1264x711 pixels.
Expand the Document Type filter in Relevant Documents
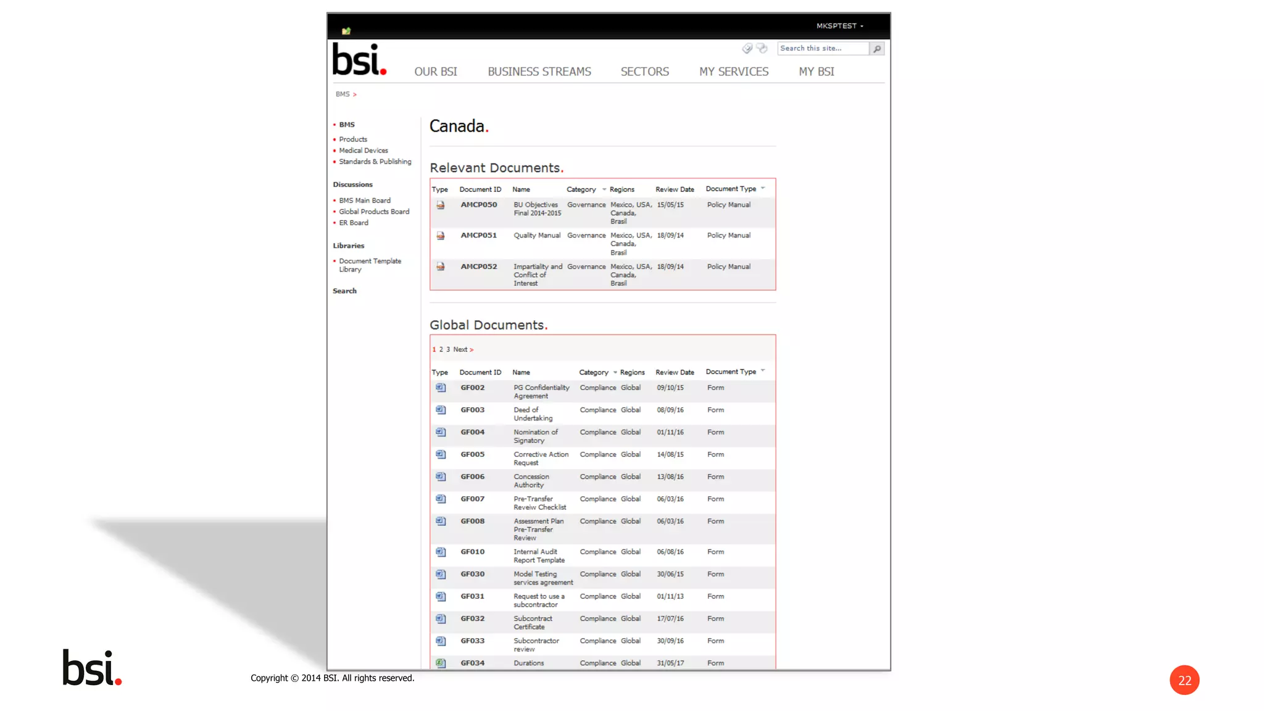pos(763,188)
